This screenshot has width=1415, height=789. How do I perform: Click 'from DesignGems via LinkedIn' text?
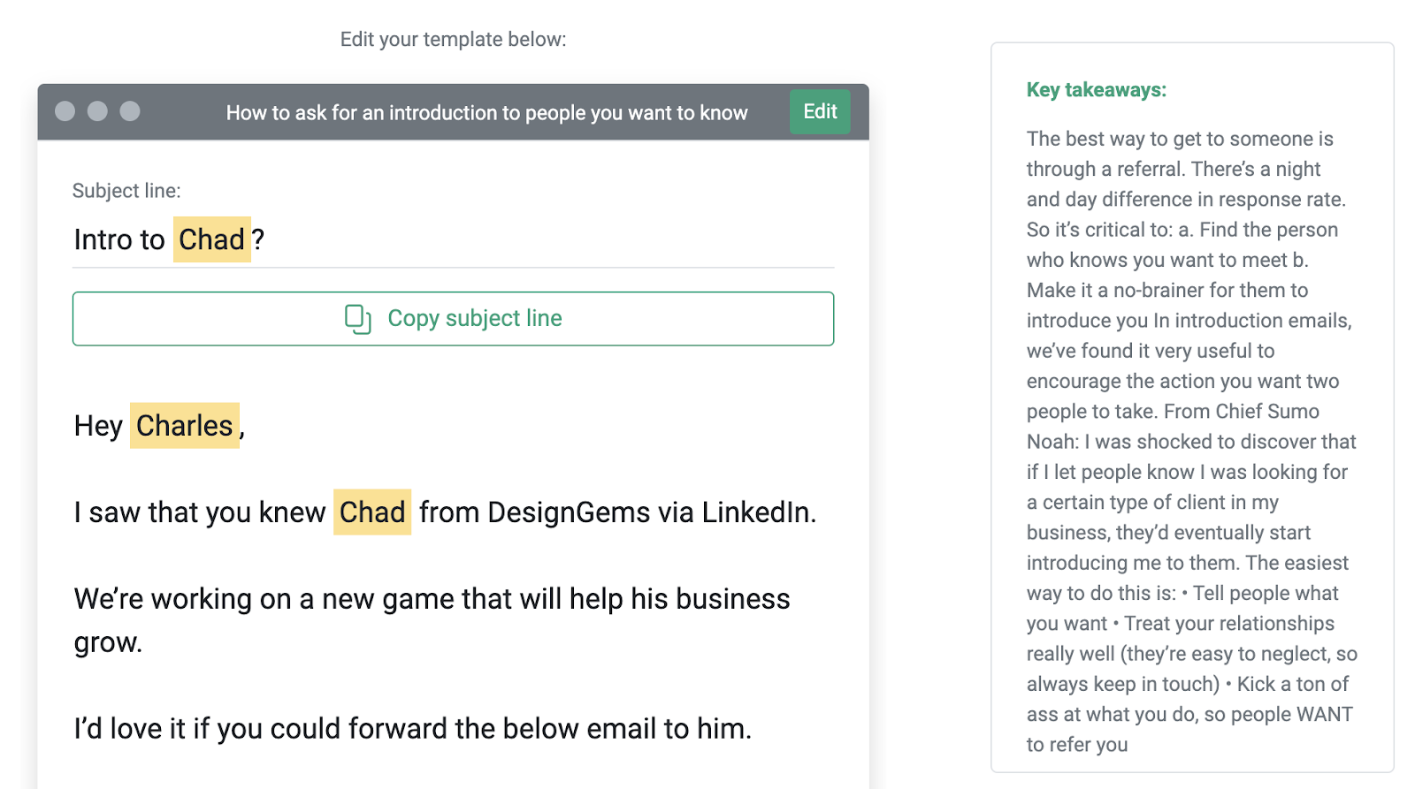[617, 512]
